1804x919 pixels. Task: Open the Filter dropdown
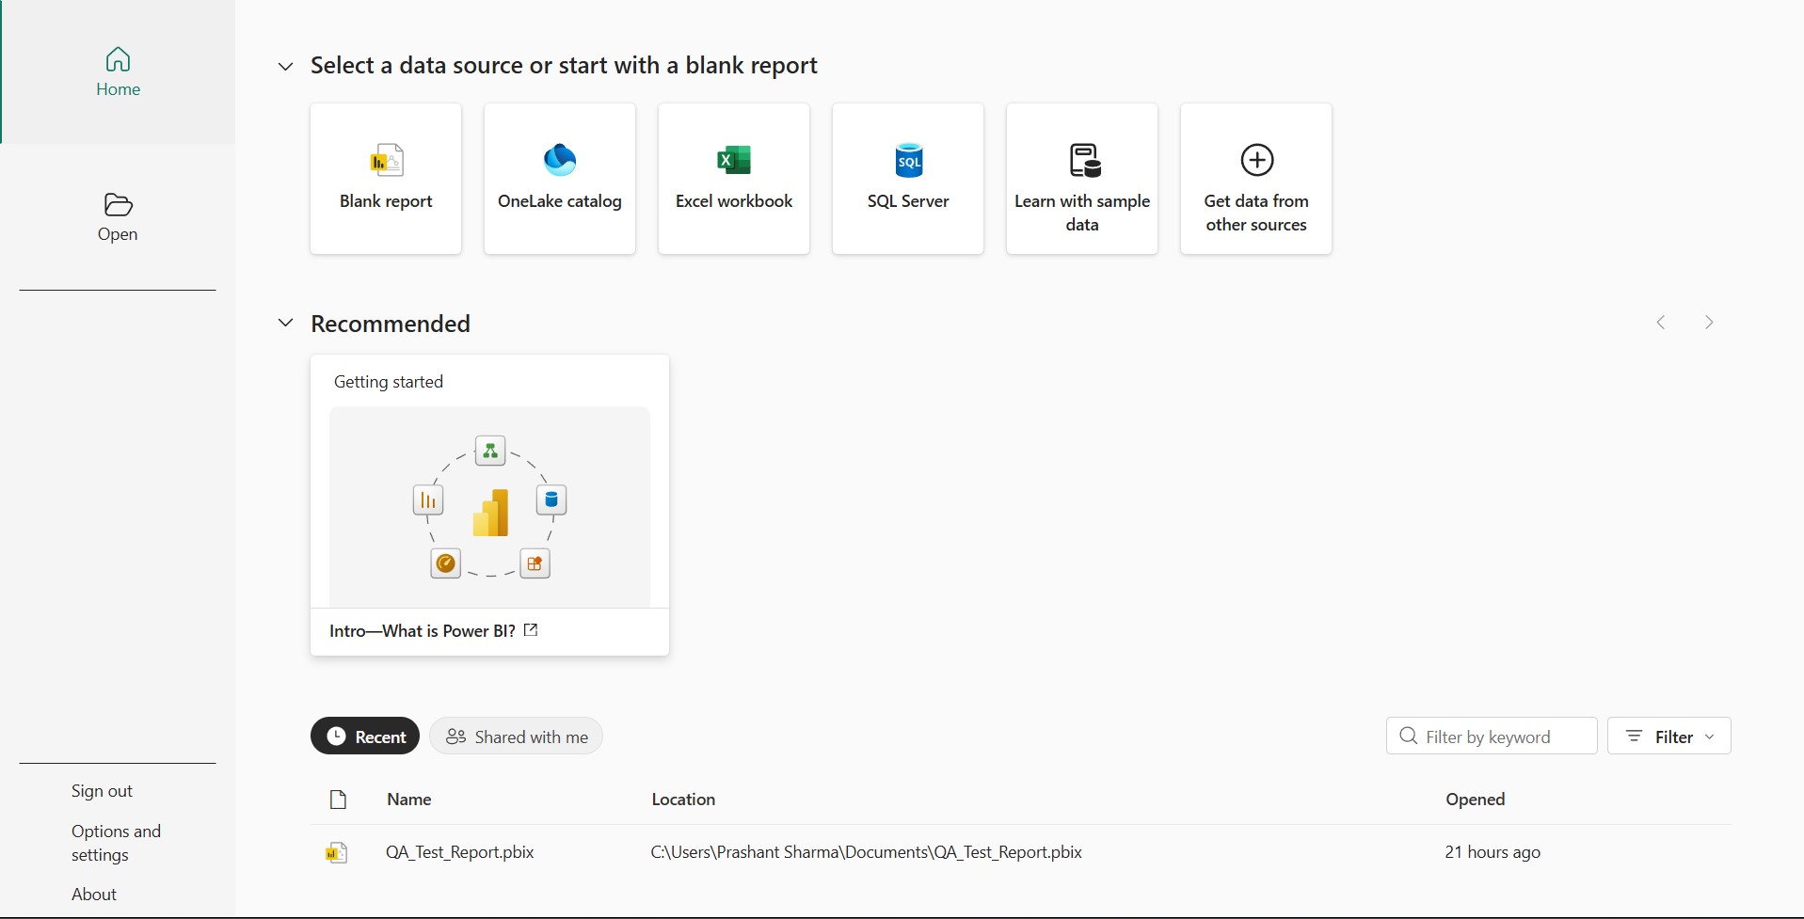(x=1669, y=736)
